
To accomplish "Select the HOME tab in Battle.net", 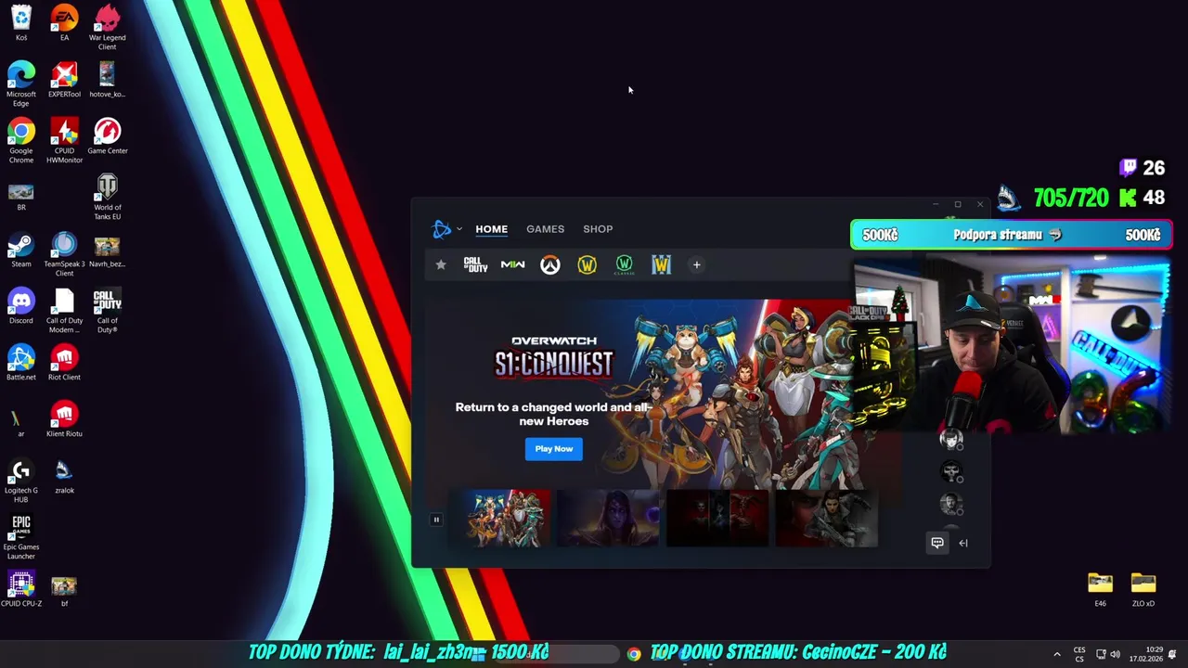I will click(491, 229).
